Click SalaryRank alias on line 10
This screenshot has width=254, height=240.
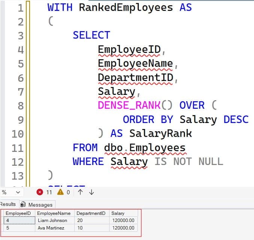point(161,133)
